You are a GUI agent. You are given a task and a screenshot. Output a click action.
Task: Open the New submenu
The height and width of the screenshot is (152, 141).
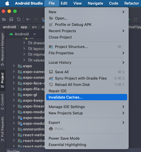point(87,12)
